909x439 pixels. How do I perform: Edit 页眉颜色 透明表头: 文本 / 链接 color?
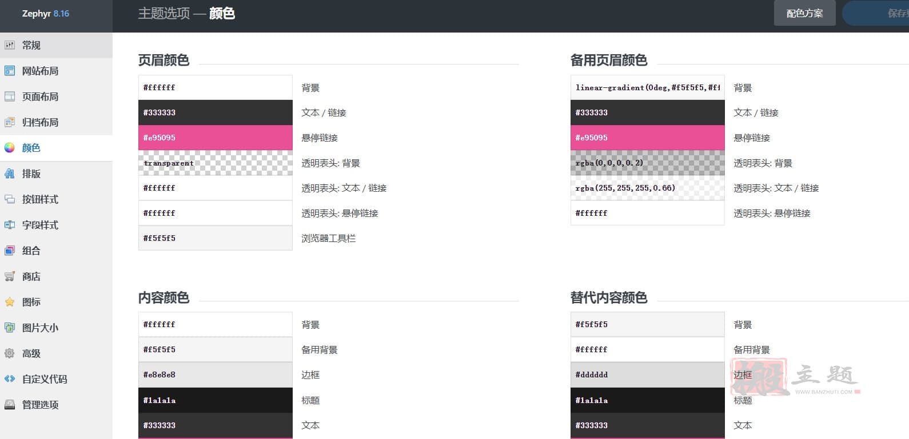216,188
